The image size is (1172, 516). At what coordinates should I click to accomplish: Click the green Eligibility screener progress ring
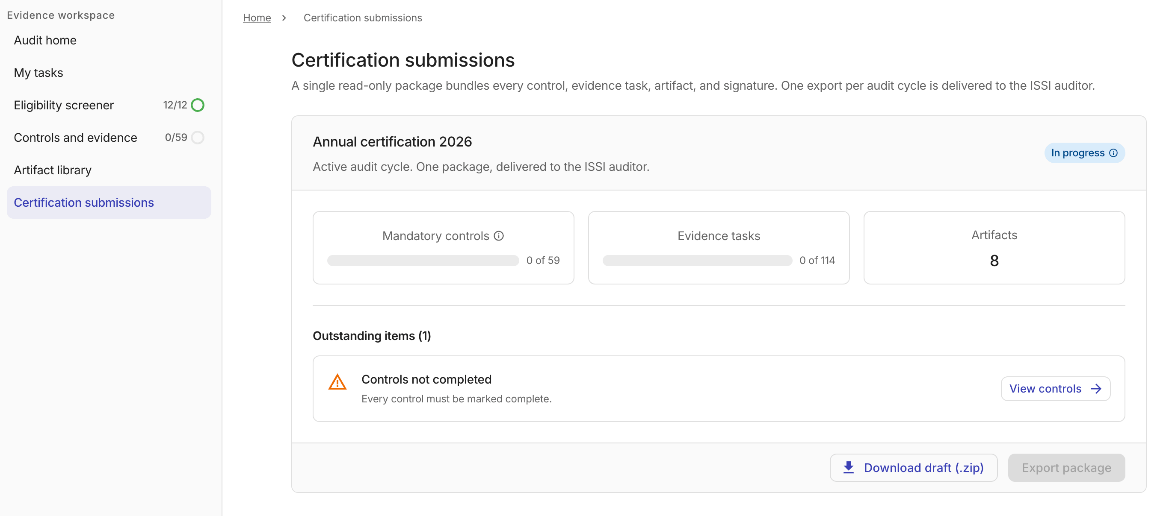point(198,105)
